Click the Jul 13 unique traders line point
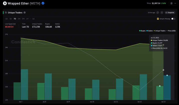This screenshot has width=179, height=105. click(x=163, y=45)
